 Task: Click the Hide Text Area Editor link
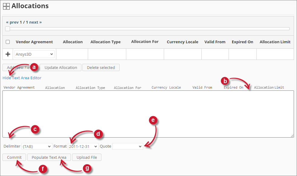pos(22,78)
